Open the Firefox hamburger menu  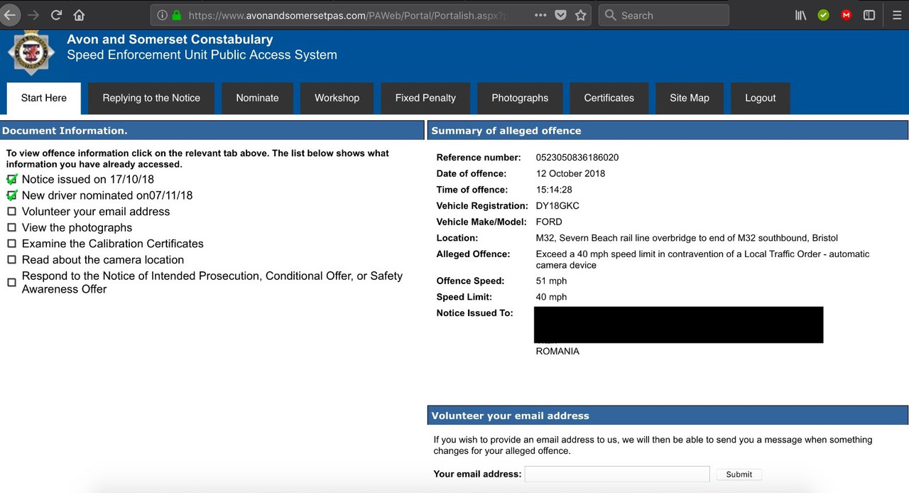pyautogui.click(x=897, y=15)
